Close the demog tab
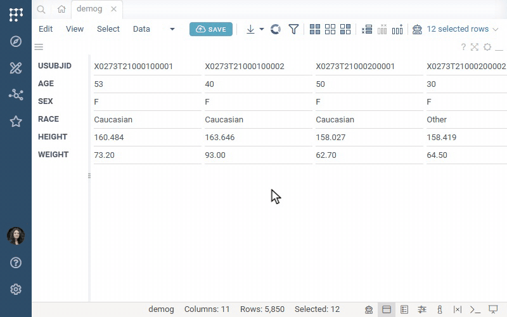Image resolution: width=507 pixels, height=317 pixels. coord(113,9)
